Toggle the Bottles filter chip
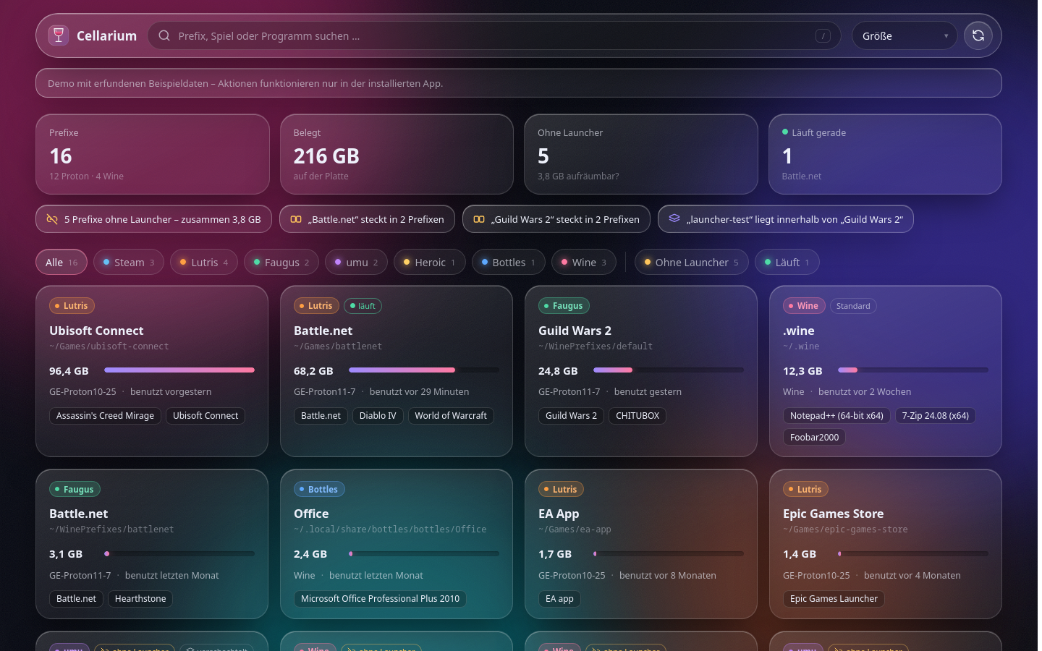This screenshot has height=651, width=1042. pos(508,262)
